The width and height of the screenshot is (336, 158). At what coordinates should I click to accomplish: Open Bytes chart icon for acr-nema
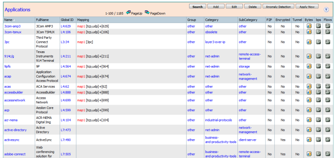[309, 120]
